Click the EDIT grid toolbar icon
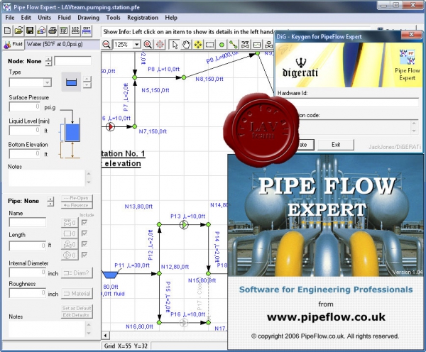The image size is (426, 352). click(x=87, y=31)
